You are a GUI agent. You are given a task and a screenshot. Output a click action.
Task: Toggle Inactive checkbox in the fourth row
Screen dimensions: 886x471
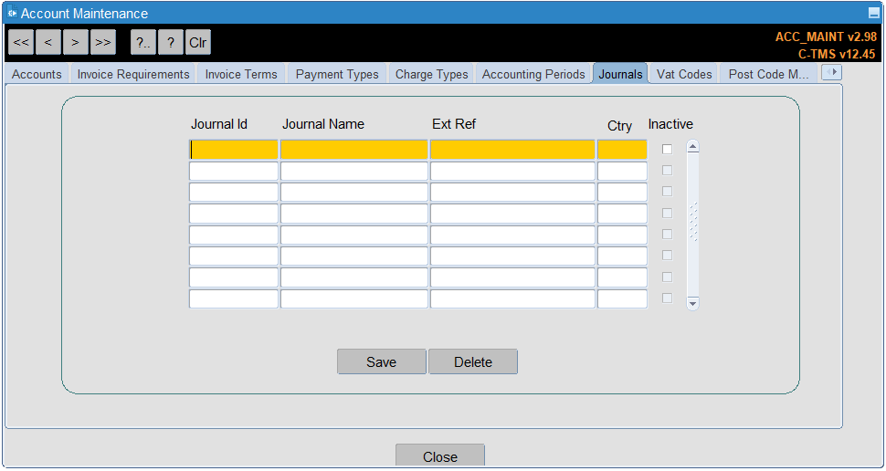(668, 213)
